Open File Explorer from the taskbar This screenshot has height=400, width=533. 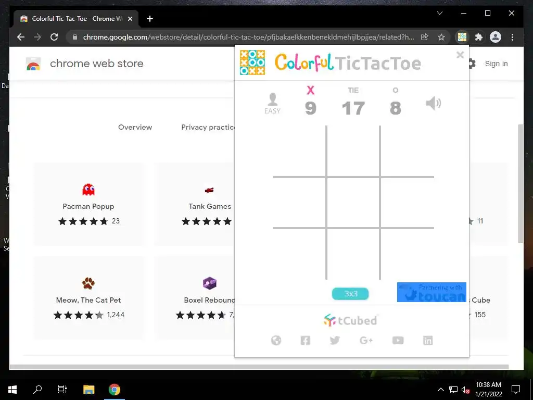[88, 390]
